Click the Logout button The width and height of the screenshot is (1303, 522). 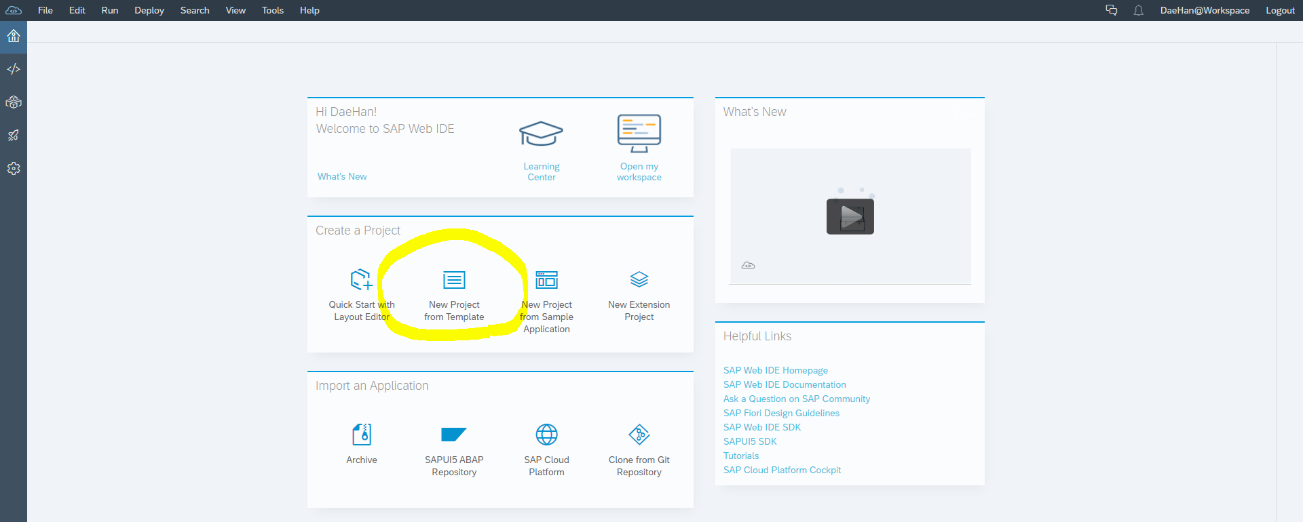tap(1280, 10)
